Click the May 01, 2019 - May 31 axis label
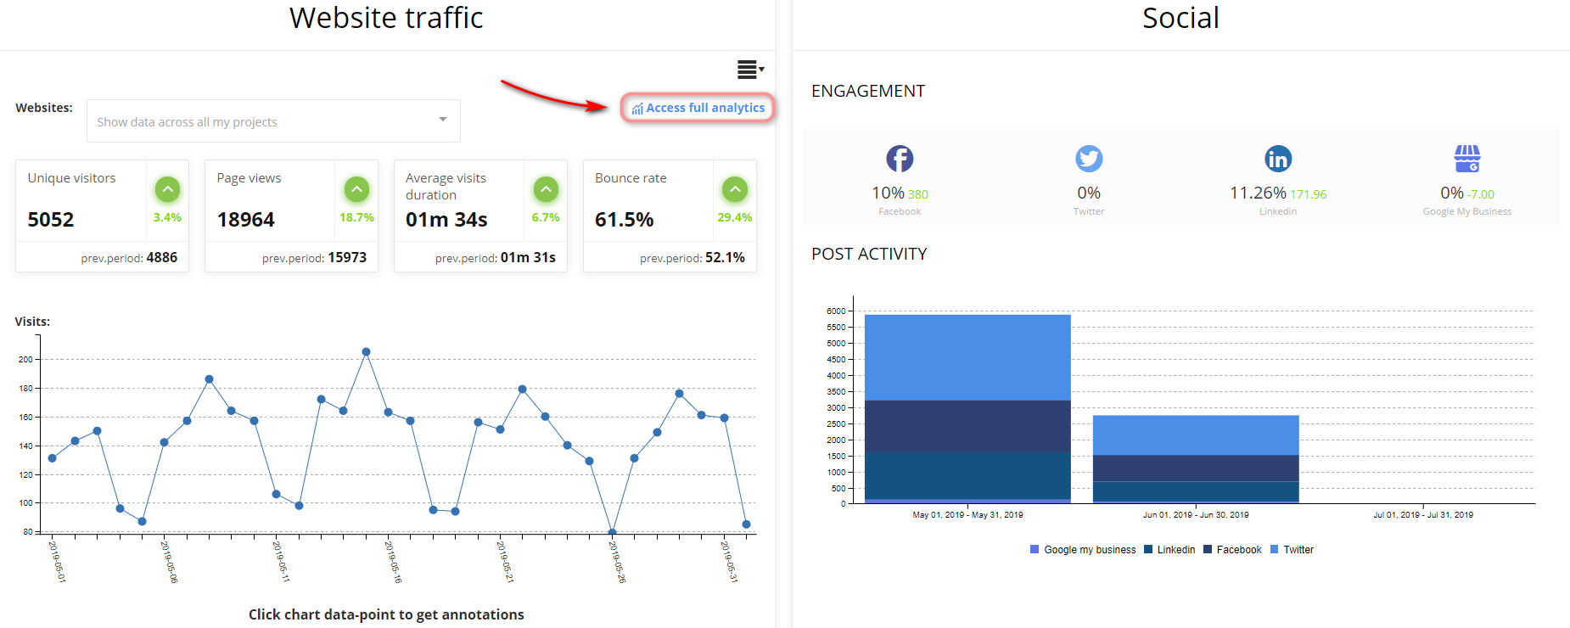Image resolution: width=1570 pixels, height=628 pixels. (967, 514)
